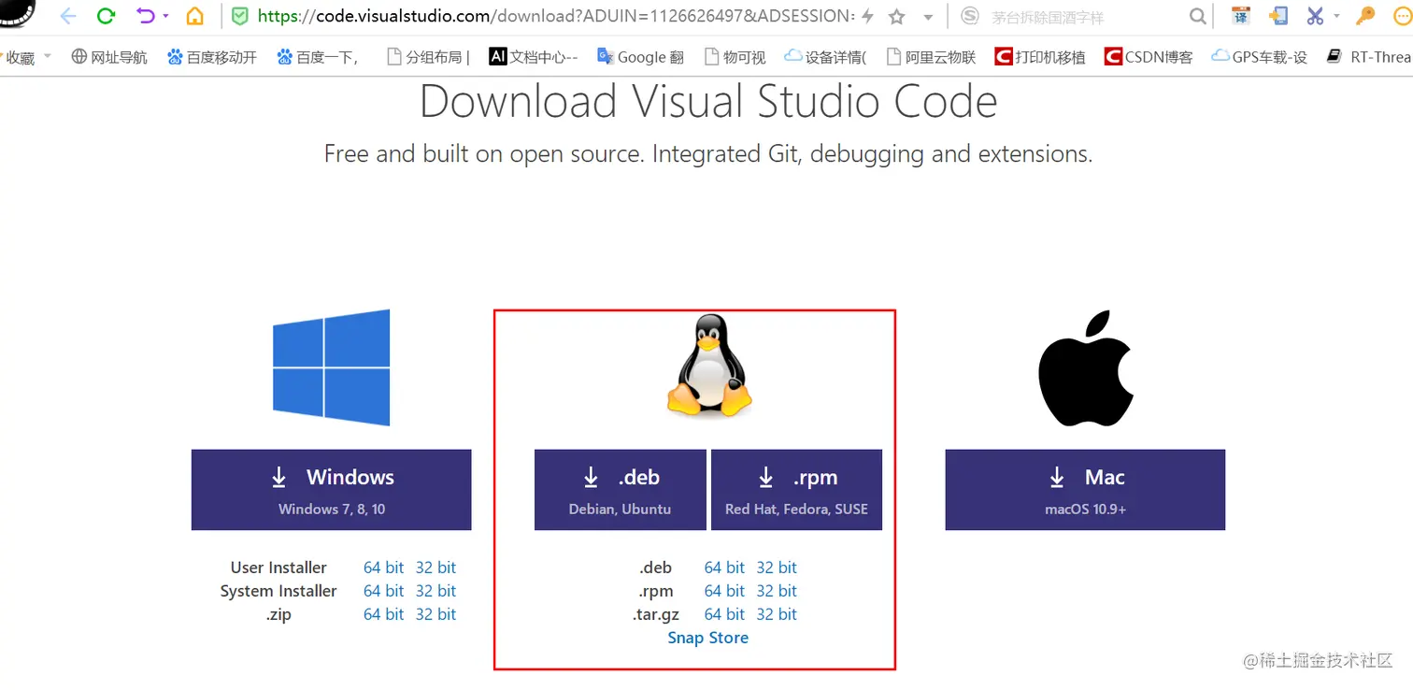Click the green security shield icon
The image size is (1413, 690).
pos(240,16)
